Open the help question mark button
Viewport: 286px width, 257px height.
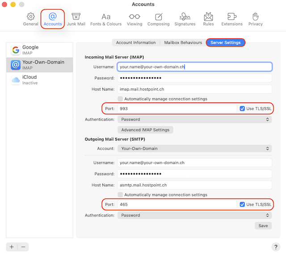pos(276,247)
